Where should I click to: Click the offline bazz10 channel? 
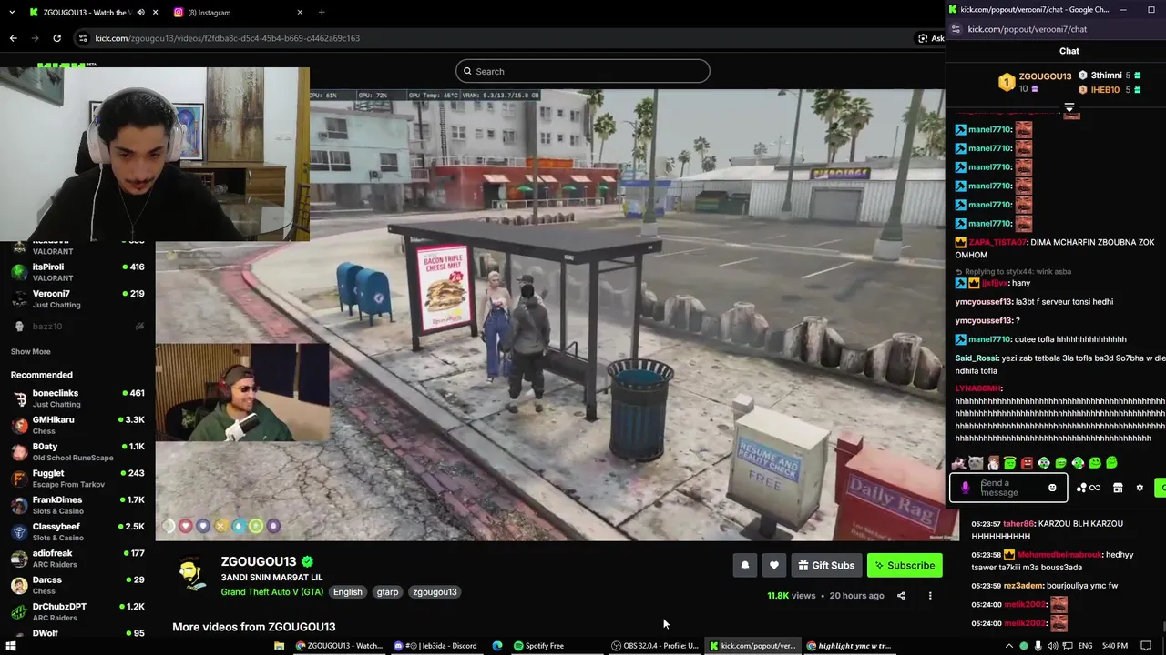click(77, 327)
